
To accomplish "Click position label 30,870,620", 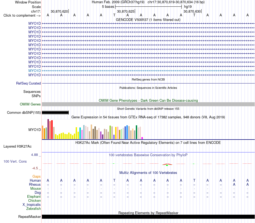I will click(x=59, y=11).
